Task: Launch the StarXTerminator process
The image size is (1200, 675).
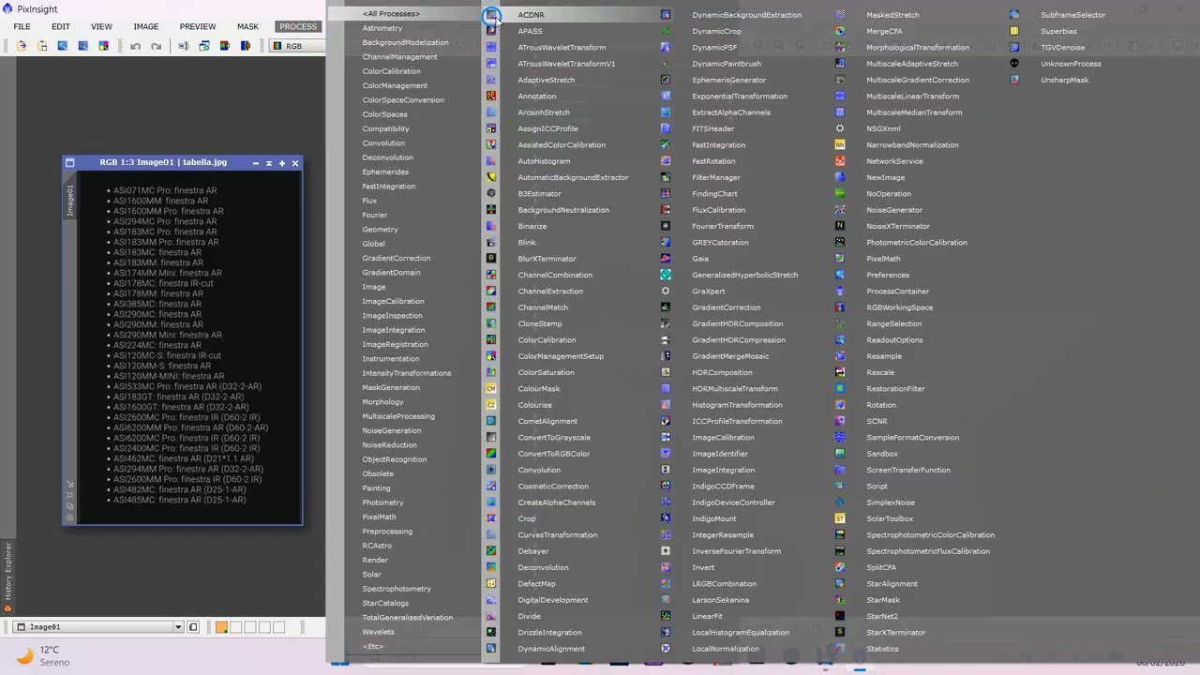Action: click(x=895, y=633)
